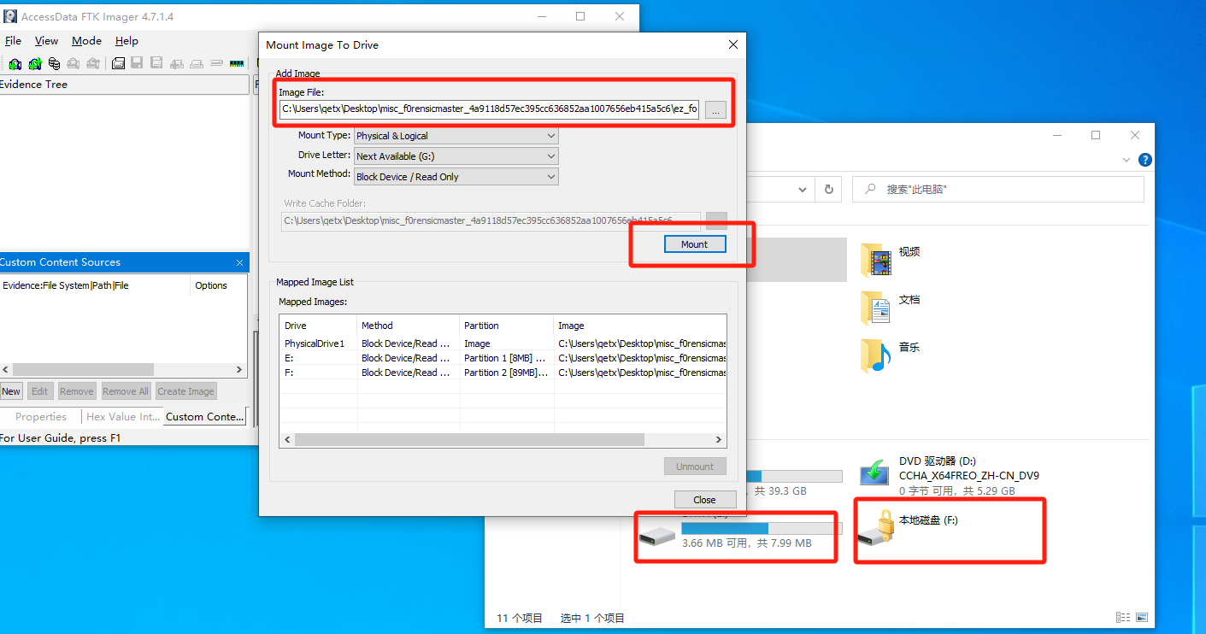
Task: Open Image Mounting from the toolbar
Action: 54,63
